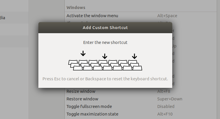Select the Resize window shortcut row
The image size is (220, 119).
tap(141, 91)
